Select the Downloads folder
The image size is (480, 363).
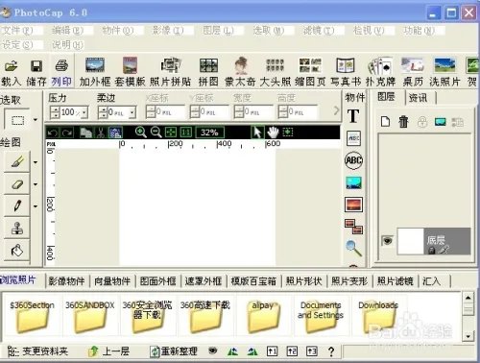(378, 315)
